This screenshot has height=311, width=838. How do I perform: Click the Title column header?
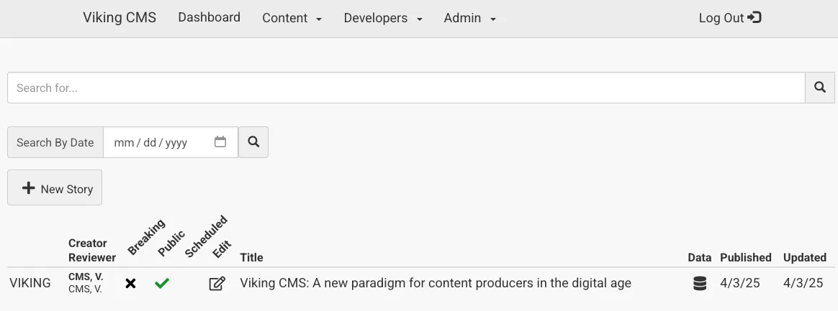[251, 257]
